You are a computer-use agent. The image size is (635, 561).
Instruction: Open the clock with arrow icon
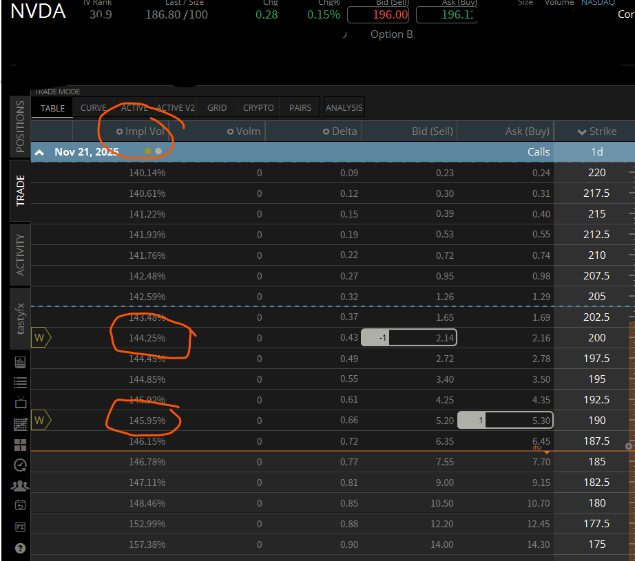[20, 465]
